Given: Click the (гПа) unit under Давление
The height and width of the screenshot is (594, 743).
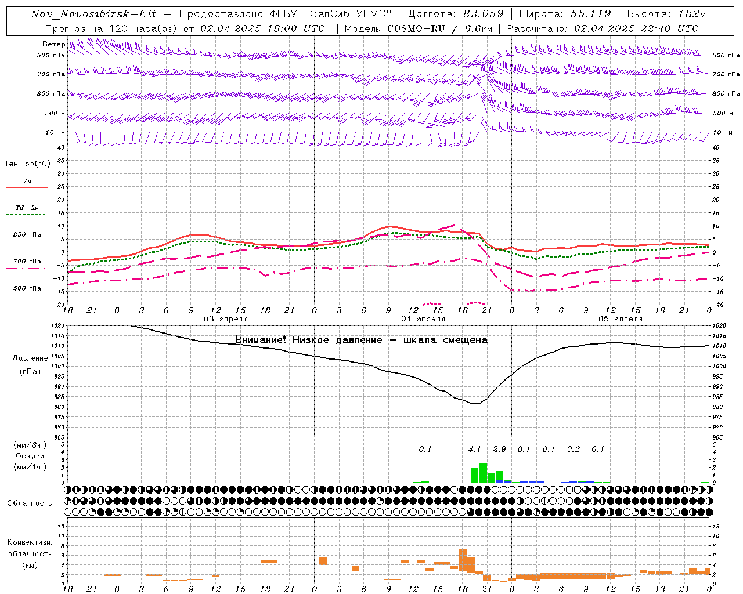Looking at the screenshot, I should [29, 372].
